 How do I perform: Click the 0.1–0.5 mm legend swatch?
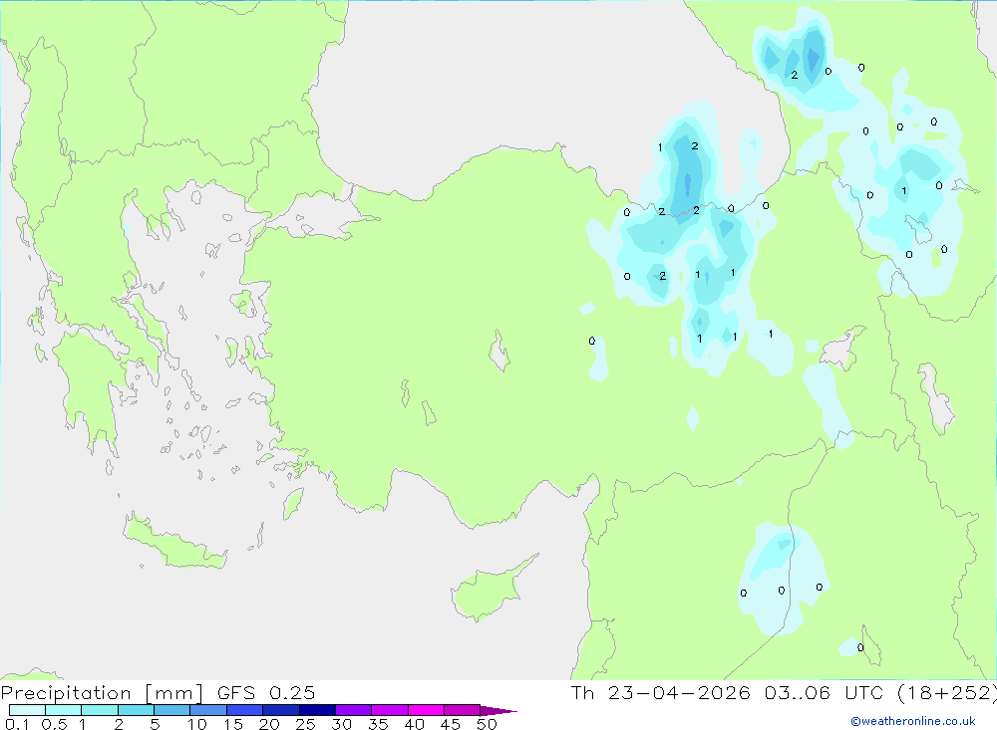pos(27,710)
